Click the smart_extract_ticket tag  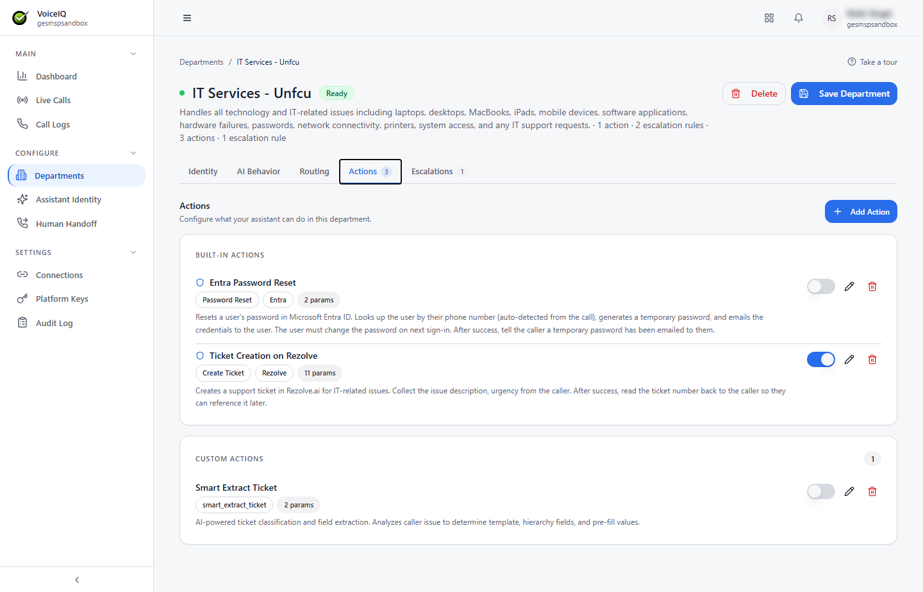(x=235, y=505)
